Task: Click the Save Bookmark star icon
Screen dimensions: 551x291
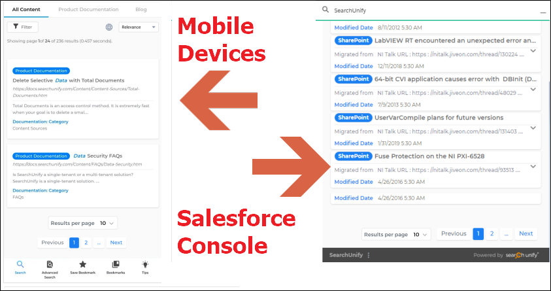Action: (83, 264)
